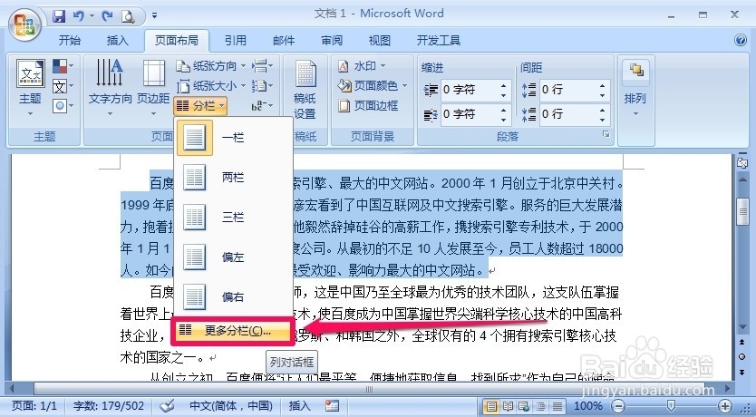Click 页面: 1/1 status bar entry

(x=34, y=406)
